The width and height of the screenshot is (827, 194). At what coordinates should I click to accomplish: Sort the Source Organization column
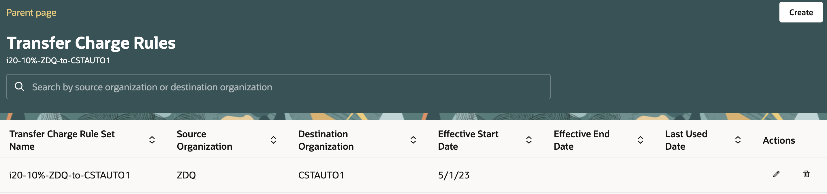click(273, 140)
